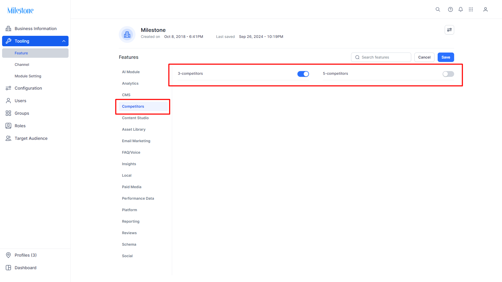Select Content Studio feature category
Viewport: 502px width, 282px height.
click(143, 118)
